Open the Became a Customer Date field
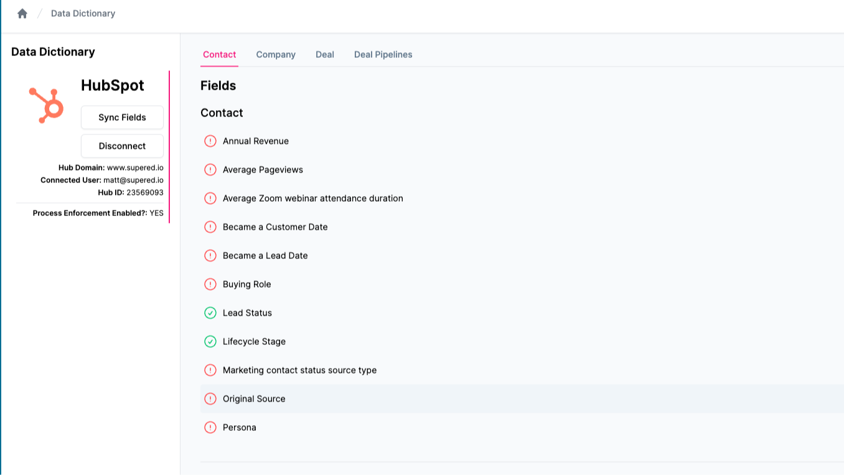844x475 pixels. [522, 227]
